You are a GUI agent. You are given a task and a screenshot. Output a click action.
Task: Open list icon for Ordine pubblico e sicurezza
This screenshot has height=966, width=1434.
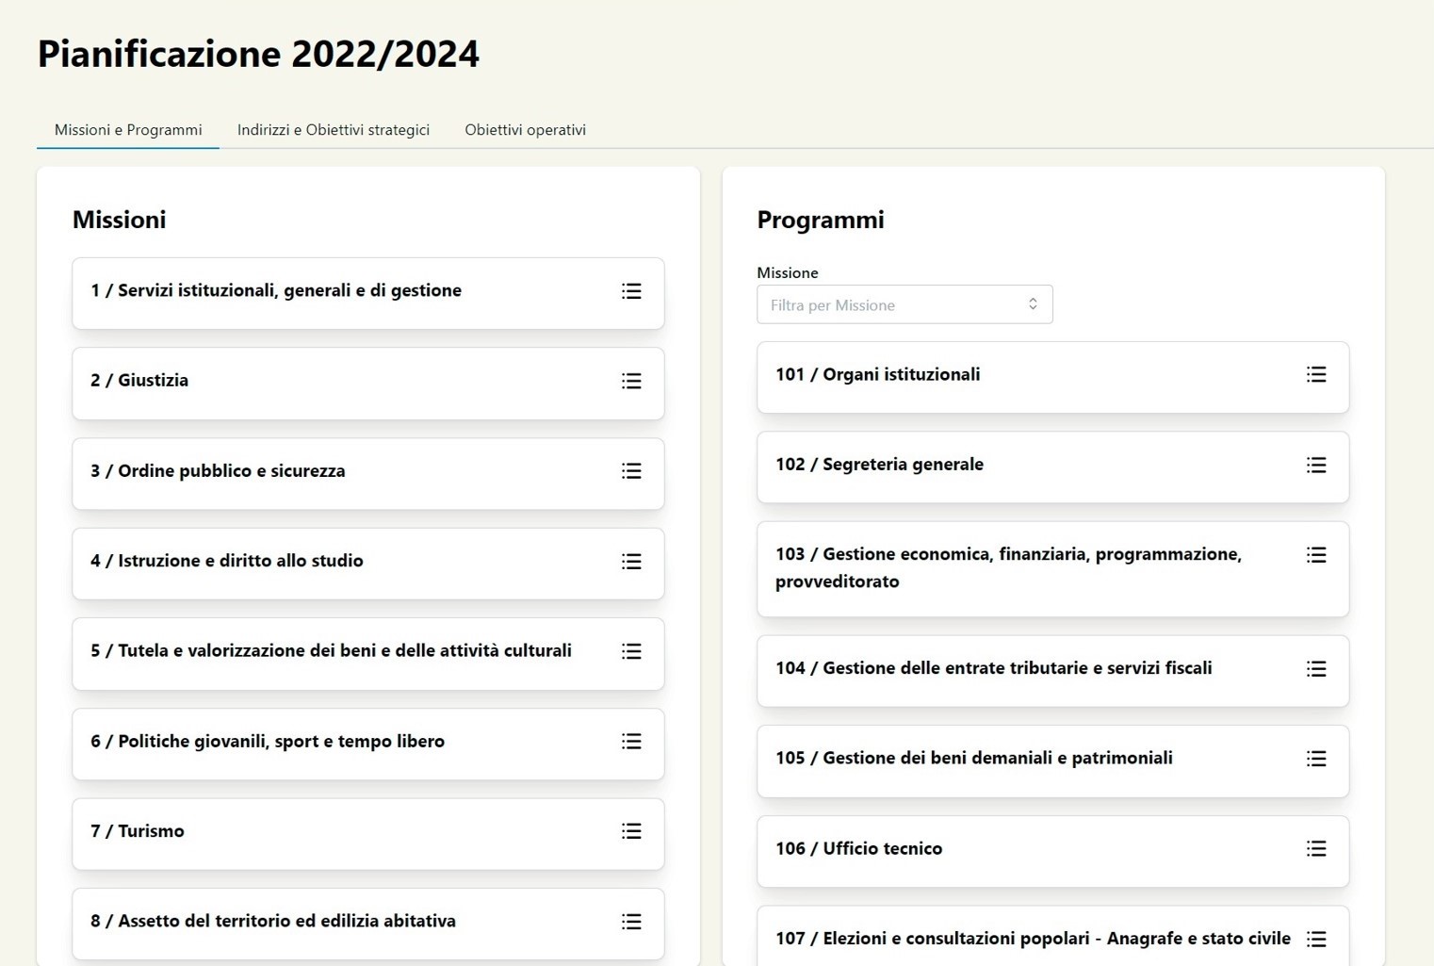point(631,471)
